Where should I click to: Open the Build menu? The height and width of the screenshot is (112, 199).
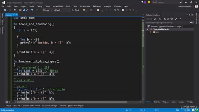(32, 6)
